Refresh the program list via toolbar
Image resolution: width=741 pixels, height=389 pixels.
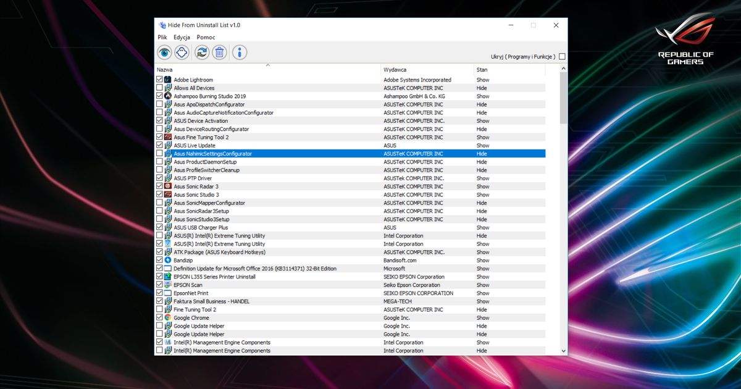[x=202, y=52]
